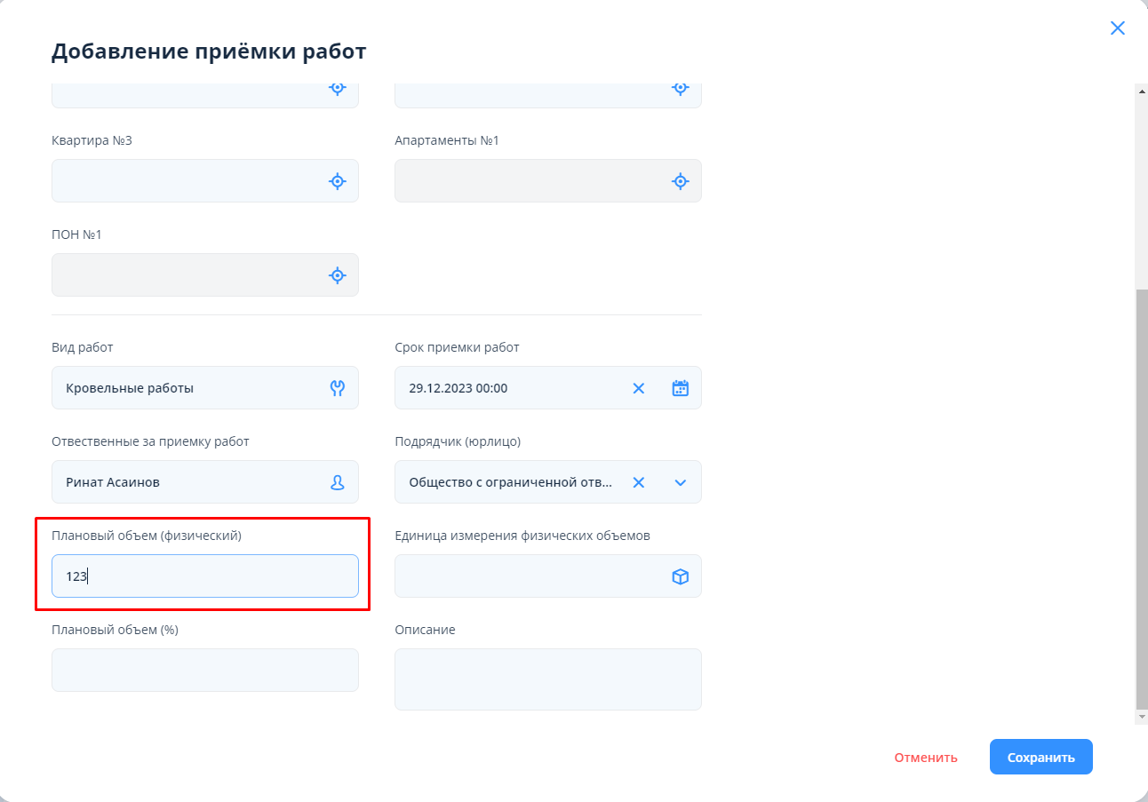Clear the date 29.12.2023 with the X icon
Image resolution: width=1148 pixels, height=802 pixels.
638,388
